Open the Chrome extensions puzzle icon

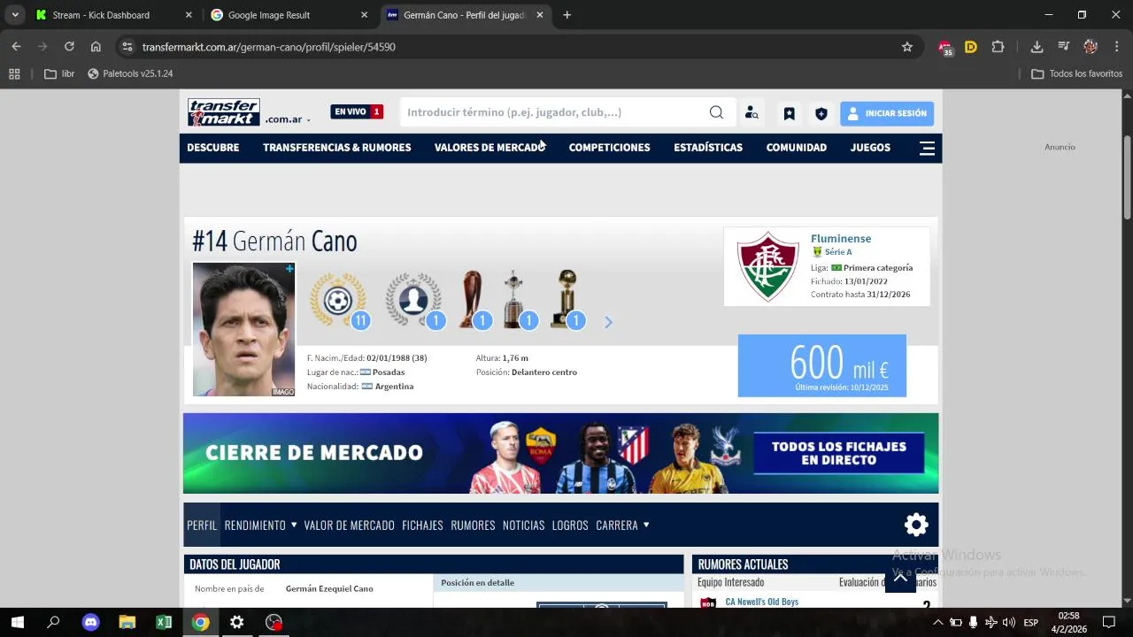[x=998, y=47]
